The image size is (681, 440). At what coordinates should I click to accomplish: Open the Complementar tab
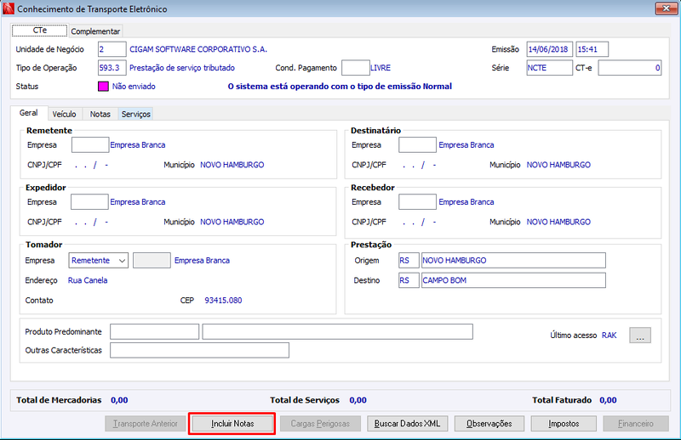click(x=95, y=31)
